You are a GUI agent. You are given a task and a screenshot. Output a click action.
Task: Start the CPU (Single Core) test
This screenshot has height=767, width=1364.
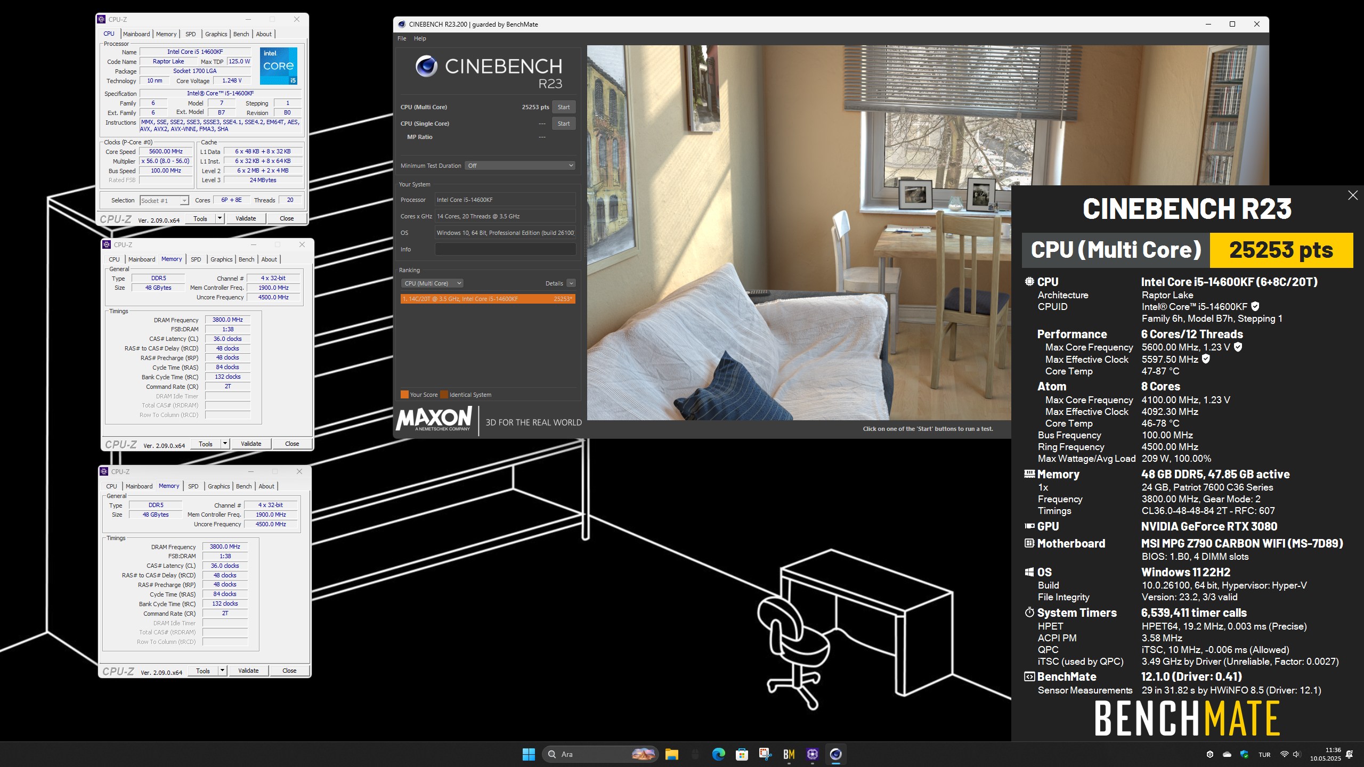pyautogui.click(x=564, y=124)
